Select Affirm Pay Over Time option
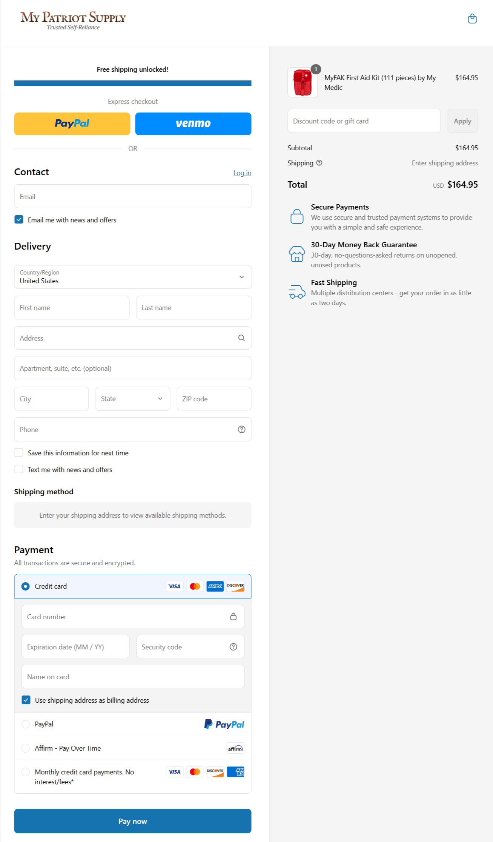This screenshot has width=493, height=842. 26,748
